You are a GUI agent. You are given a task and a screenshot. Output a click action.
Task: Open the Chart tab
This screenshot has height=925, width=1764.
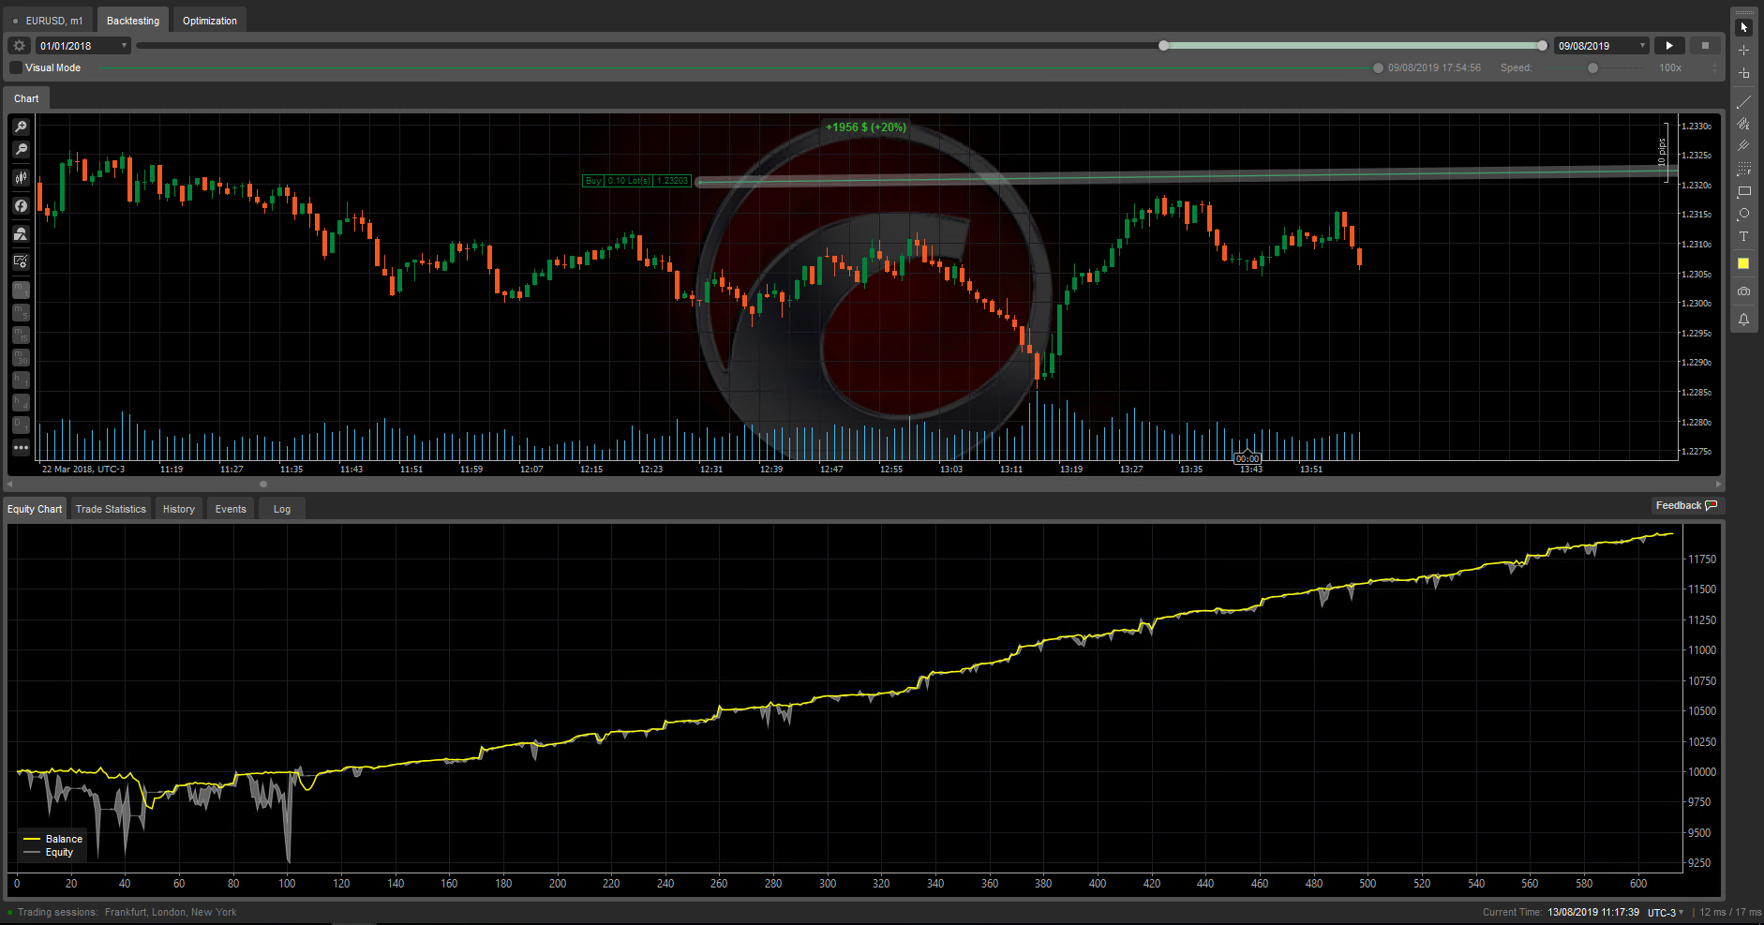pyautogui.click(x=26, y=98)
